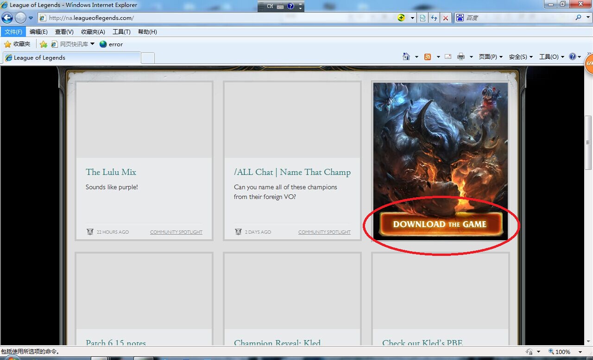This screenshot has height=360, width=593.
Task: Click the language bar help question mark
Action: (x=290, y=6)
